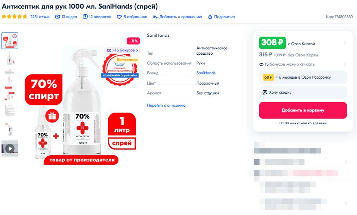Select the Ozon Рассрочку 60 ₽ option
The height and width of the screenshot is (215, 357).
coord(303,77)
